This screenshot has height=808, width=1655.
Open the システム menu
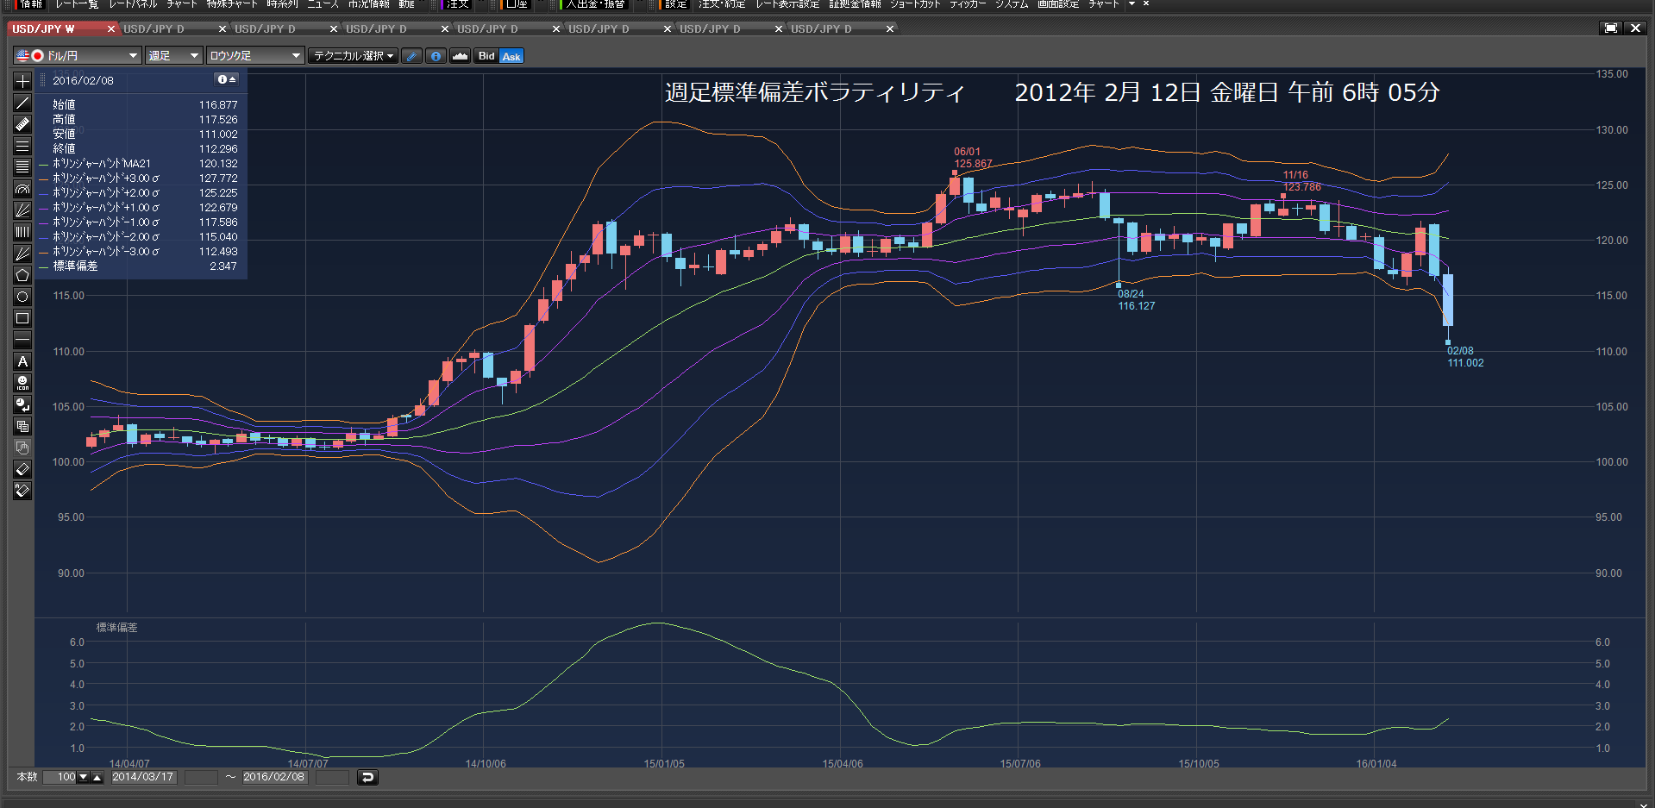(1012, 4)
